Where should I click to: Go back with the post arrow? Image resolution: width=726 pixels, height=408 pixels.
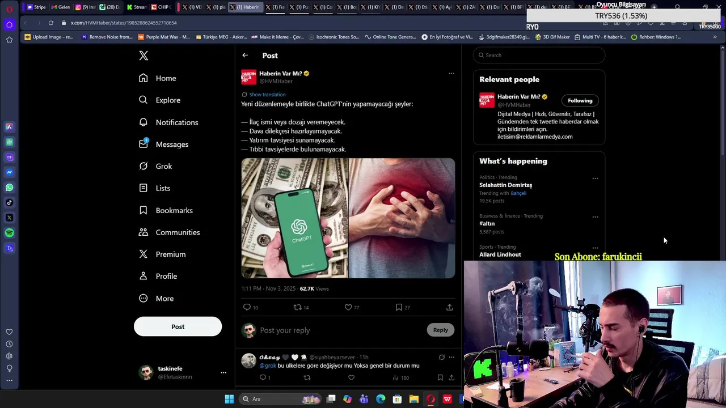click(245, 56)
